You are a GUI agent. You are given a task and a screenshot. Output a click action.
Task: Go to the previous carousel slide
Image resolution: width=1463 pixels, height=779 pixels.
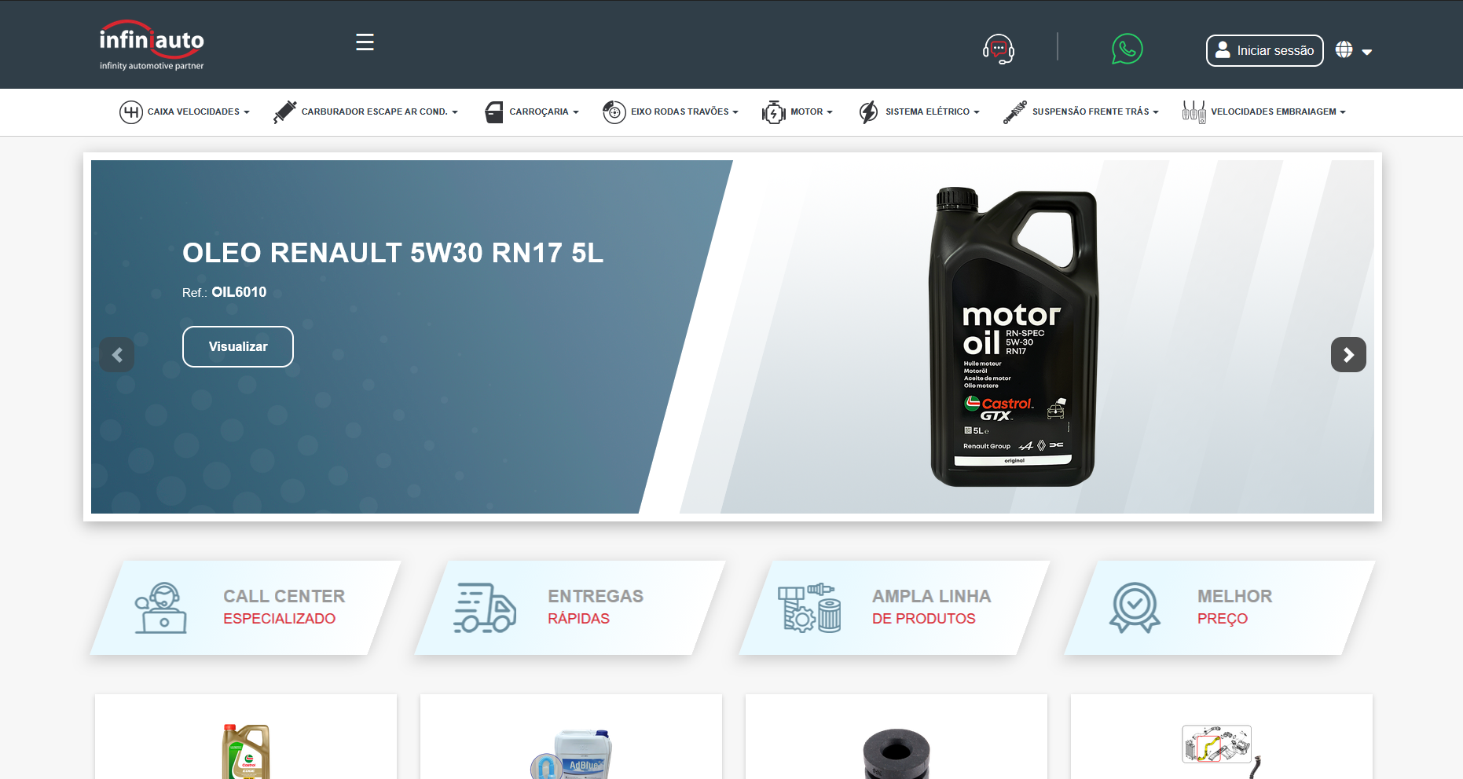(x=117, y=355)
